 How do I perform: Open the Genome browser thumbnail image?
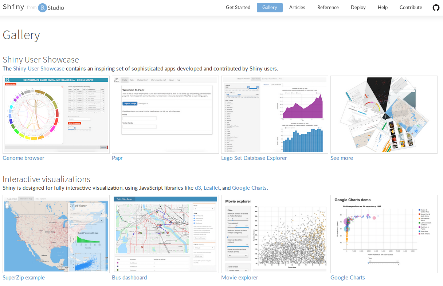click(56, 114)
